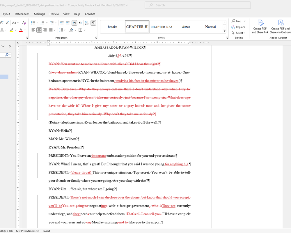
Task: Expand shading color dropdown arrow
Action: 75,30
